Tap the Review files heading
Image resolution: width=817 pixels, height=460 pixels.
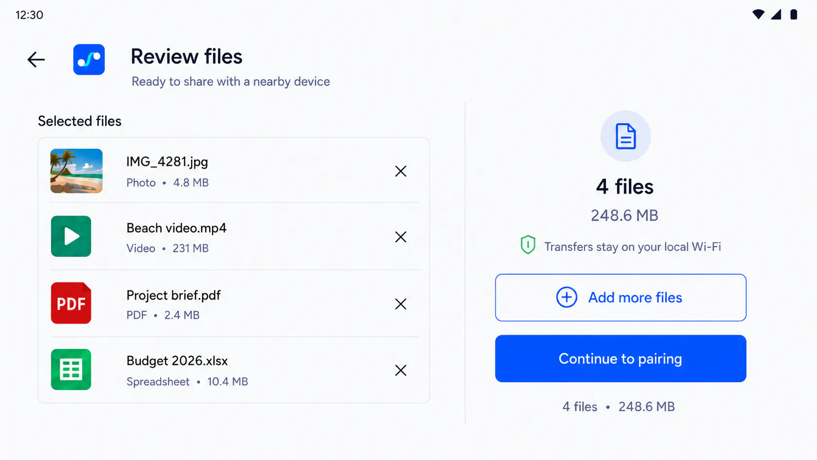click(x=187, y=57)
